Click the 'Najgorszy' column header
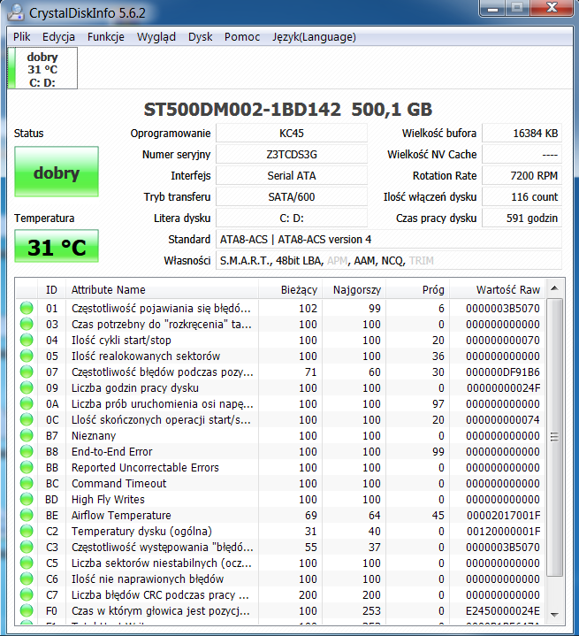579x636 pixels. tap(354, 289)
